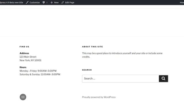Click the Search widget heading
Screen dimensions: 184x103
click(87, 70)
